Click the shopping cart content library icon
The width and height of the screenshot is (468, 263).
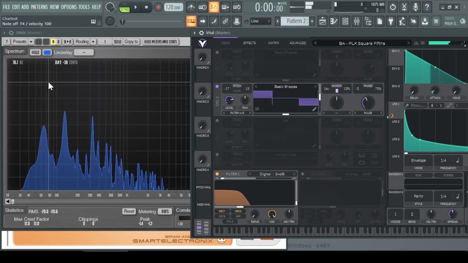(436, 21)
